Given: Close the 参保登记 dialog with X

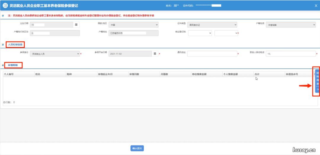Looking at the screenshot, I should (x=316, y=6).
